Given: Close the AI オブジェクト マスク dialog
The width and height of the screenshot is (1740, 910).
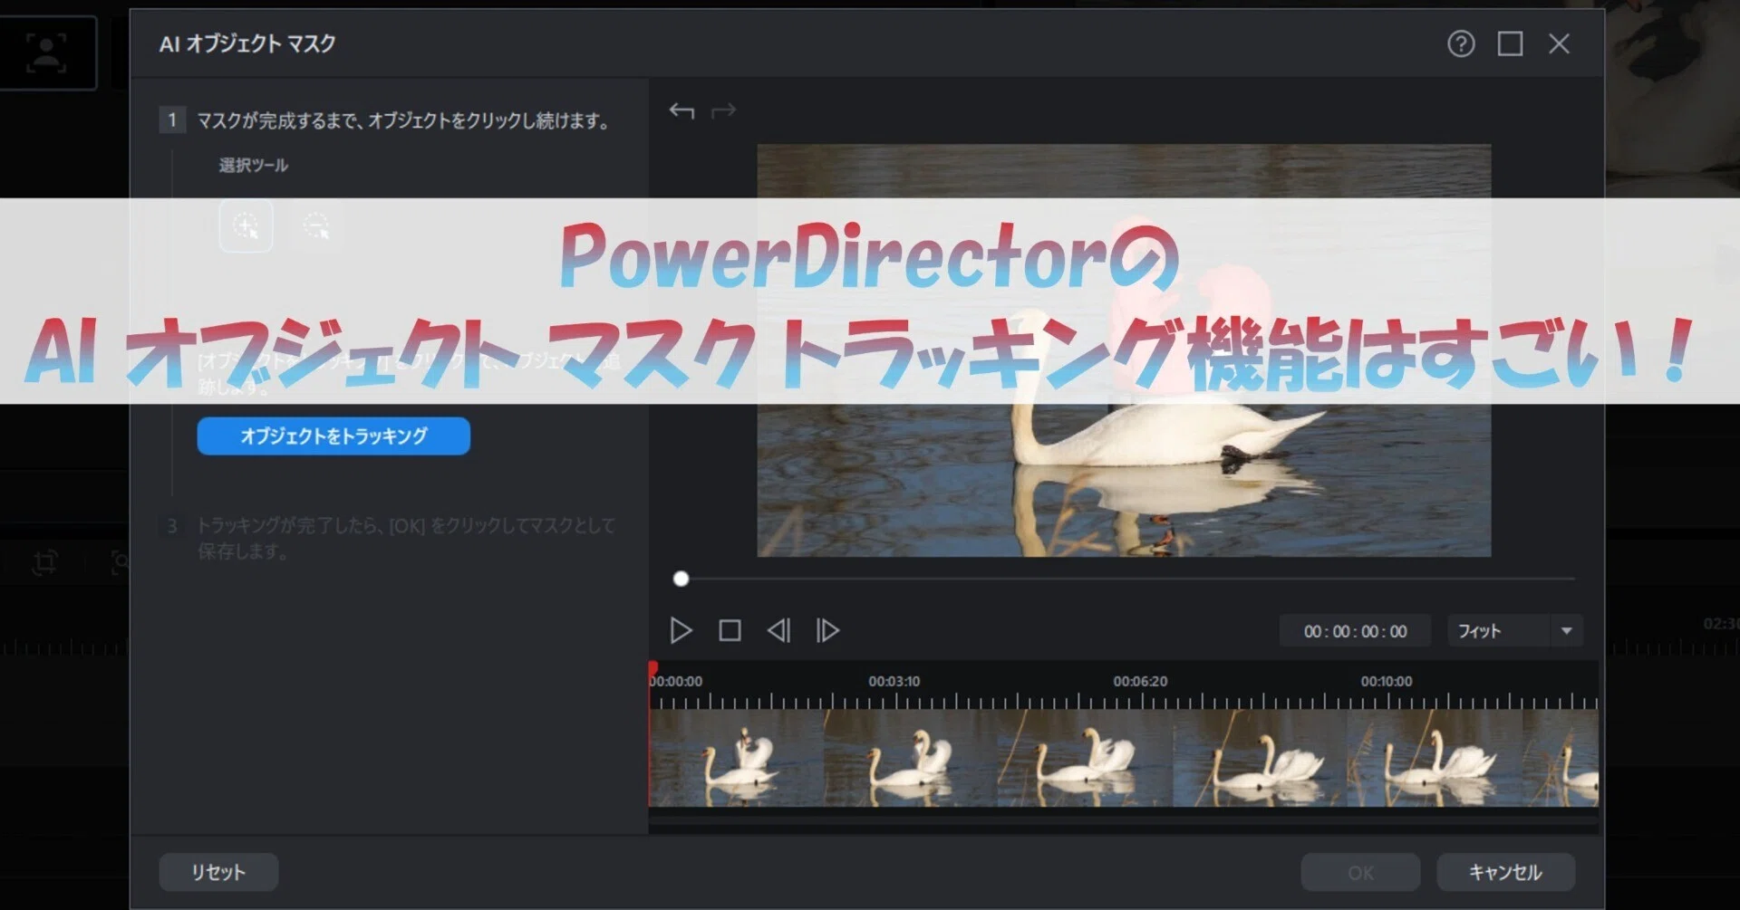Looking at the screenshot, I should 1559,43.
